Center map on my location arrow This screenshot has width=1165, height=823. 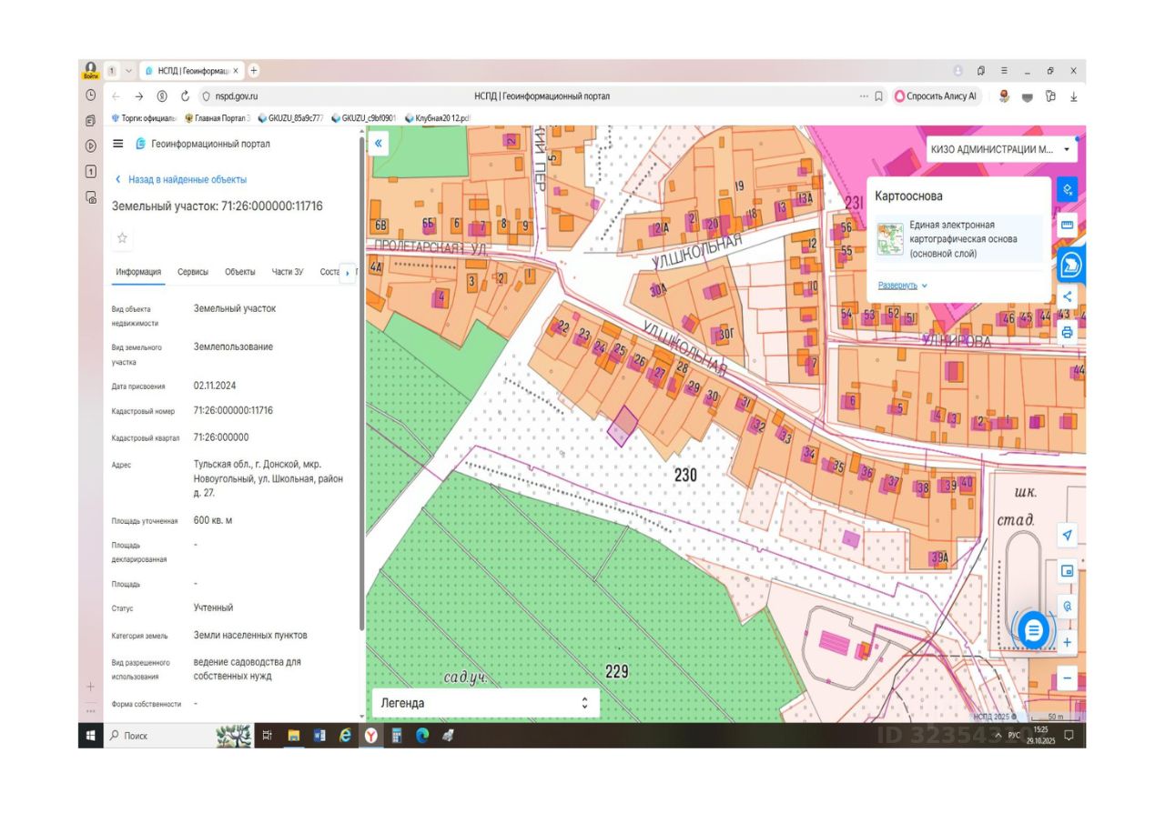coord(1068,536)
